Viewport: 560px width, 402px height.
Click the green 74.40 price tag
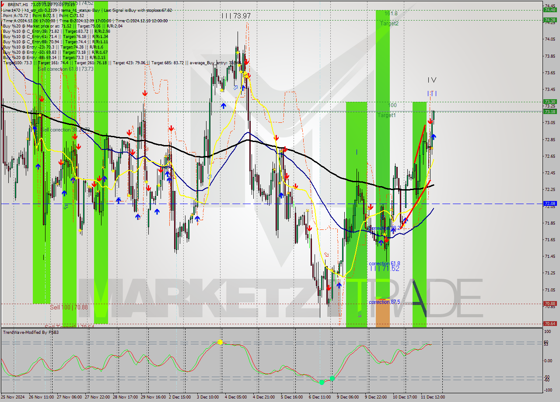tap(549, 9)
